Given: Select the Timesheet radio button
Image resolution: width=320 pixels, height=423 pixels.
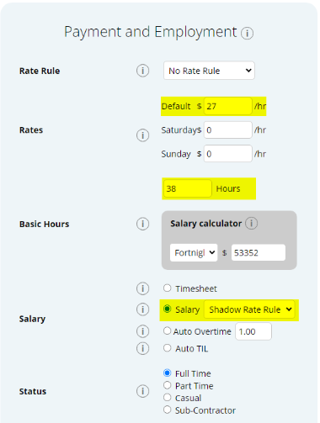Looking at the screenshot, I should pos(168,288).
